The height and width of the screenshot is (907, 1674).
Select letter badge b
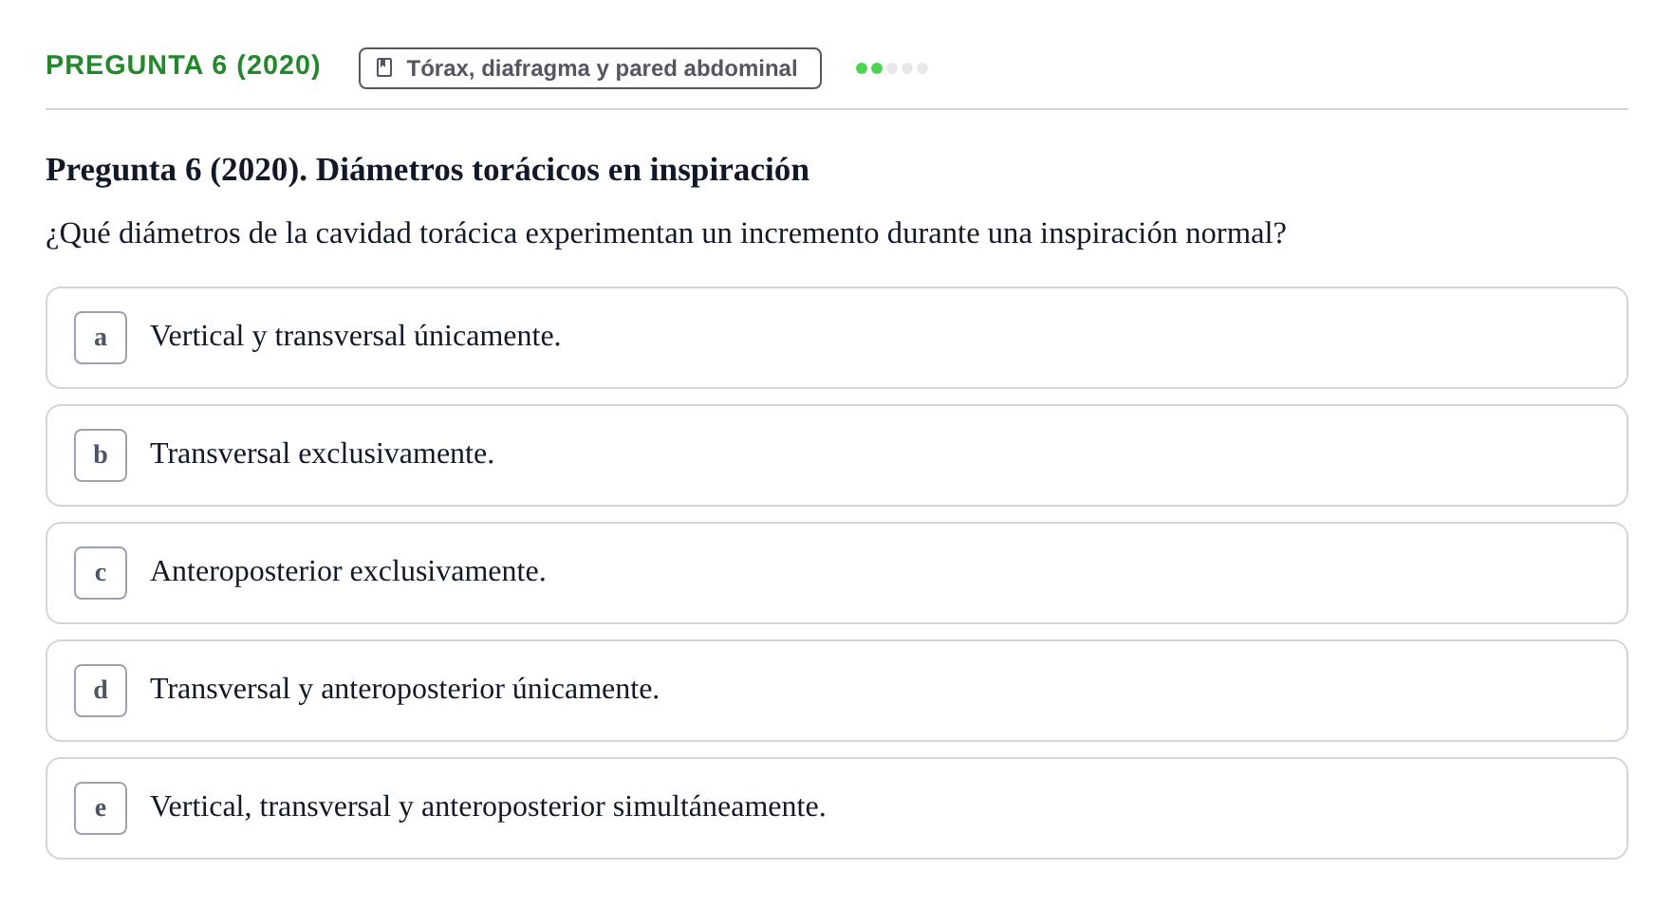point(101,455)
